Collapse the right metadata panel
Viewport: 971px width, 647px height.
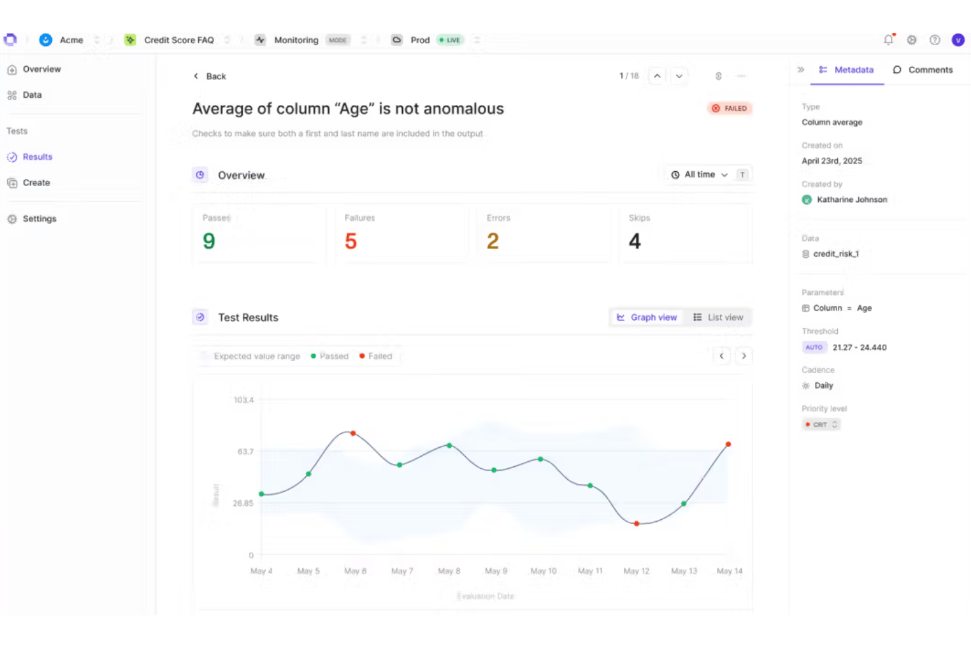pos(800,69)
